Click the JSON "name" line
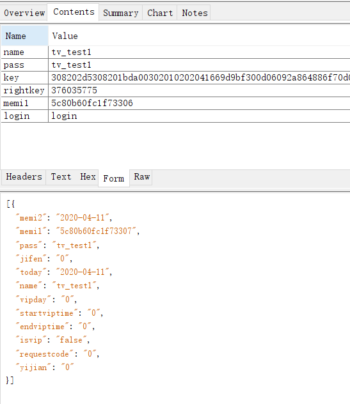The image size is (350, 404). point(58,286)
